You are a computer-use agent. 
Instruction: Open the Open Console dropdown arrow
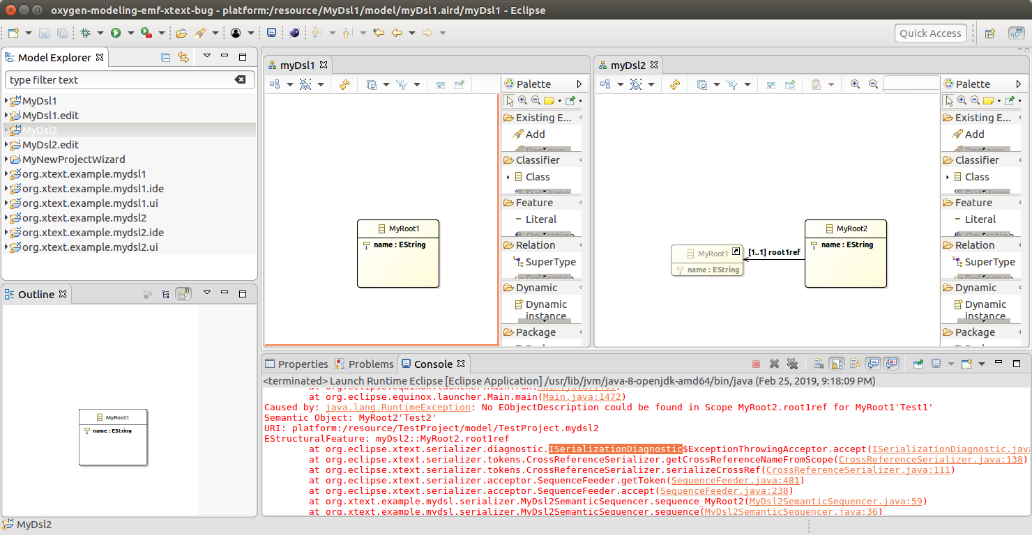point(982,364)
